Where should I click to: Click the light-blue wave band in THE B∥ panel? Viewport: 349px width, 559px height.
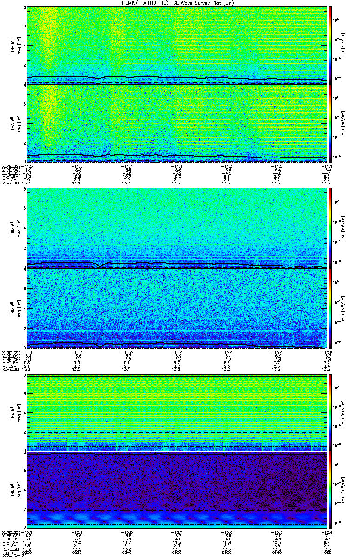(176, 517)
